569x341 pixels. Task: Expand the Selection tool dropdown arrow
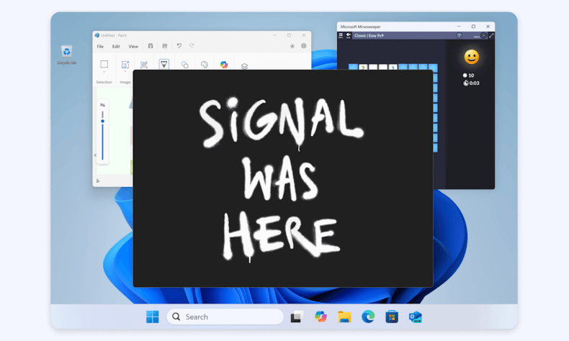pos(104,72)
